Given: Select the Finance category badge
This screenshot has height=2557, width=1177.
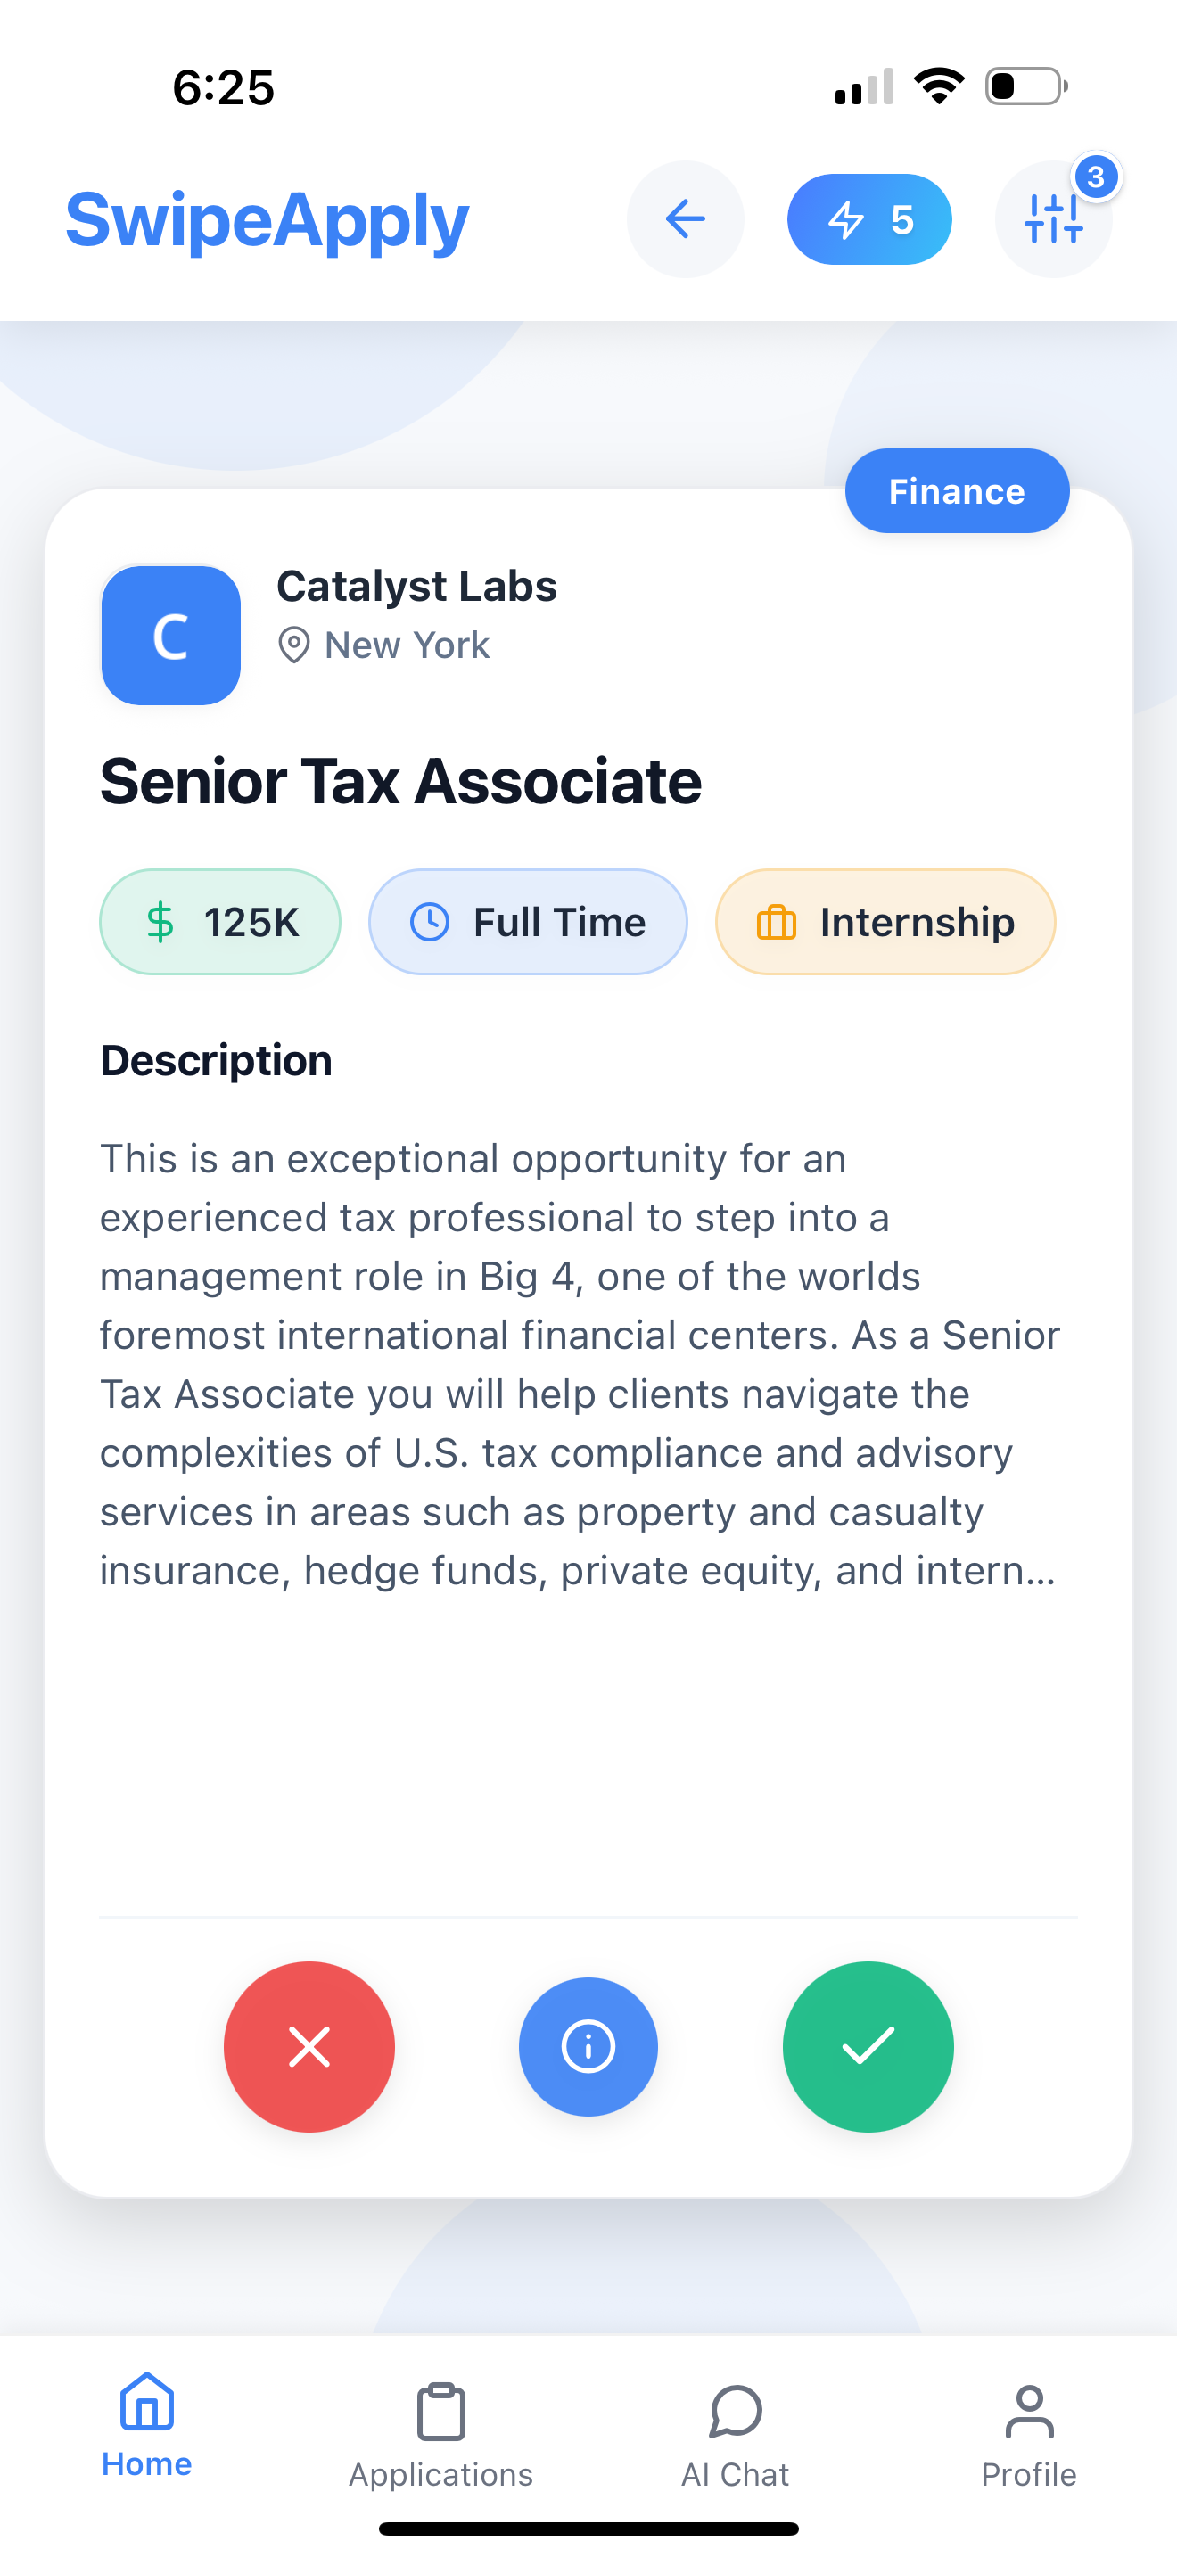Looking at the screenshot, I should click(957, 491).
